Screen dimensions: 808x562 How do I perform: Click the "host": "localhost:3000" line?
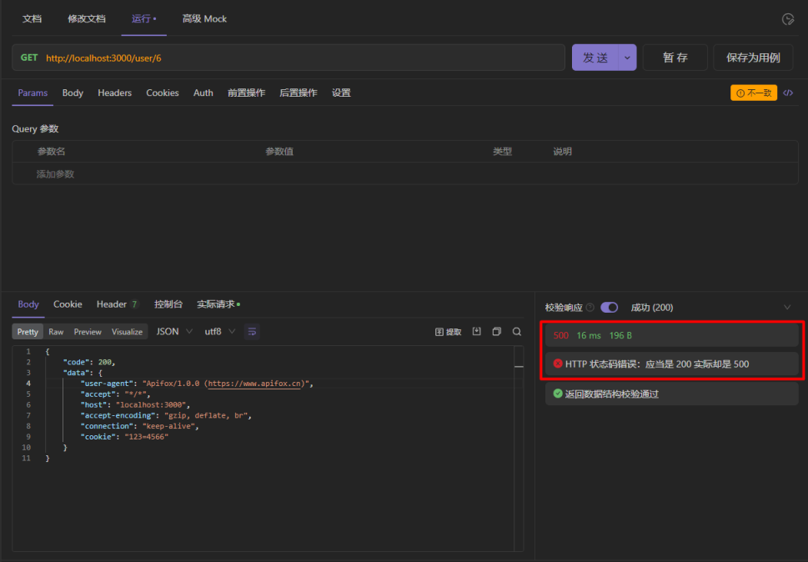point(135,405)
